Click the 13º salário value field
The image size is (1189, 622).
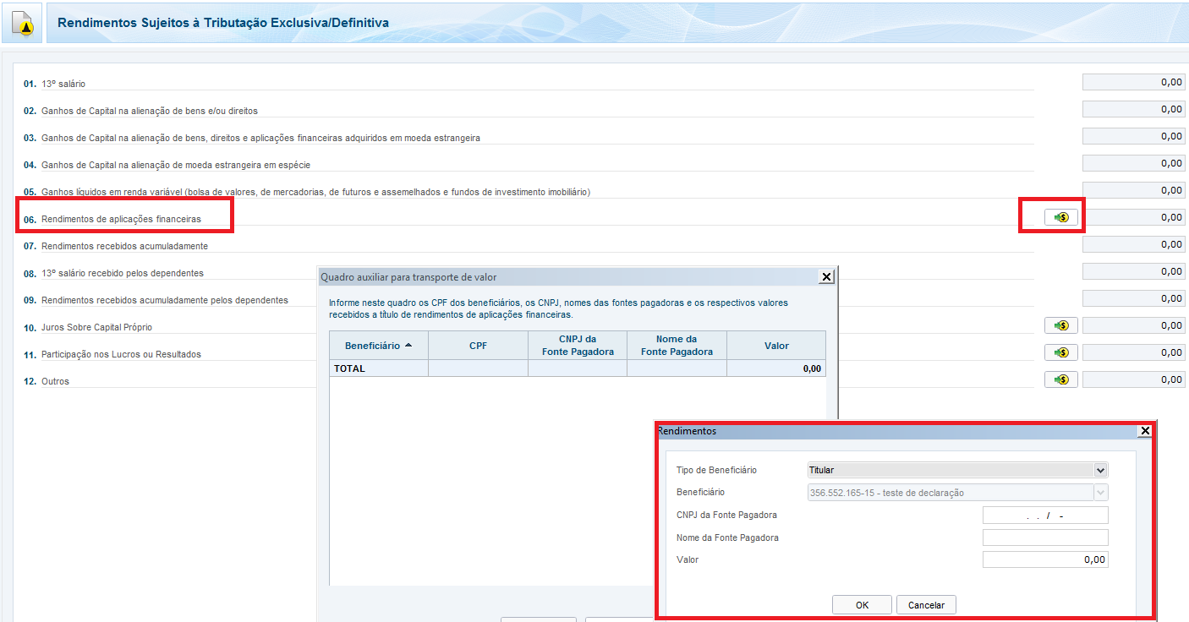pyautogui.click(x=1134, y=82)
